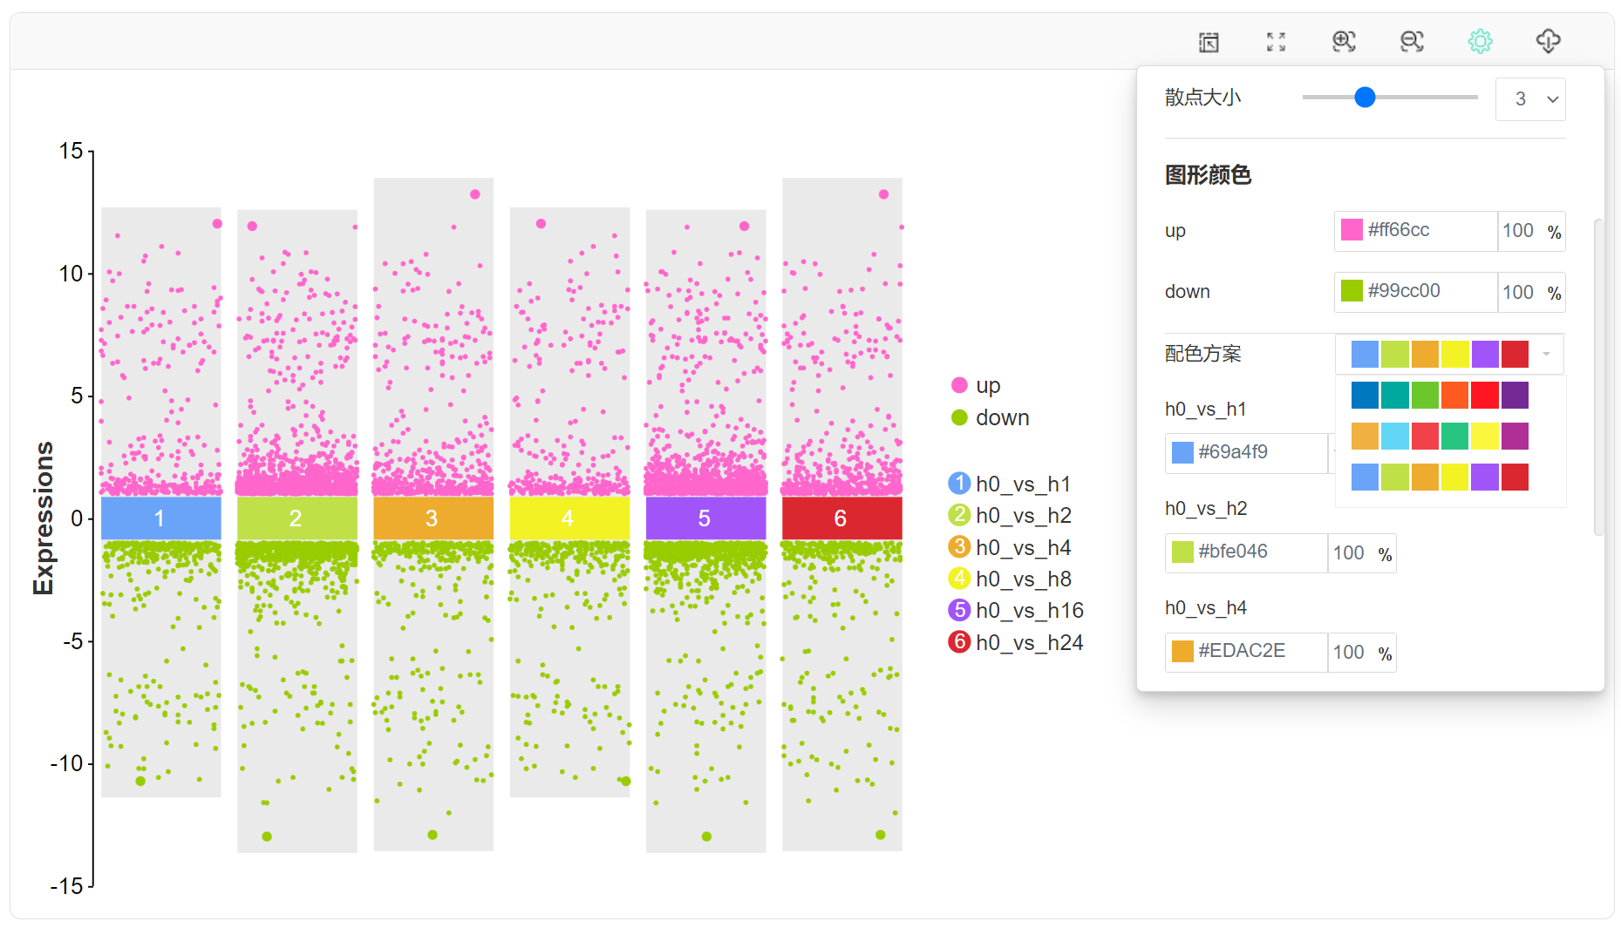Image resolution: width=1621 pixels, height=928 pixels.
Task: Collapse the color scheme dropdown arrow
Action: point(1546,354)
